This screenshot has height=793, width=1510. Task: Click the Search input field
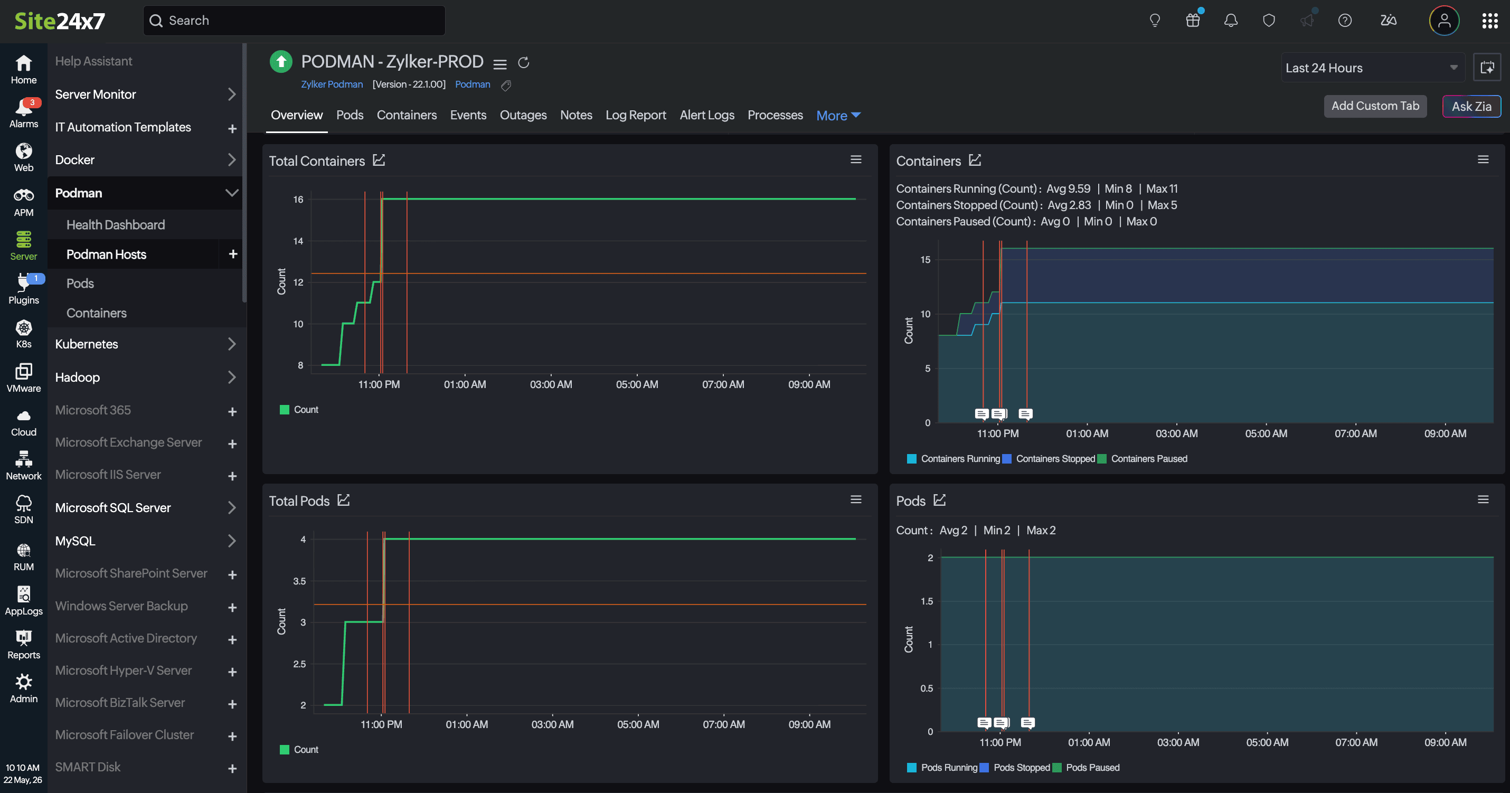point(294,21)
